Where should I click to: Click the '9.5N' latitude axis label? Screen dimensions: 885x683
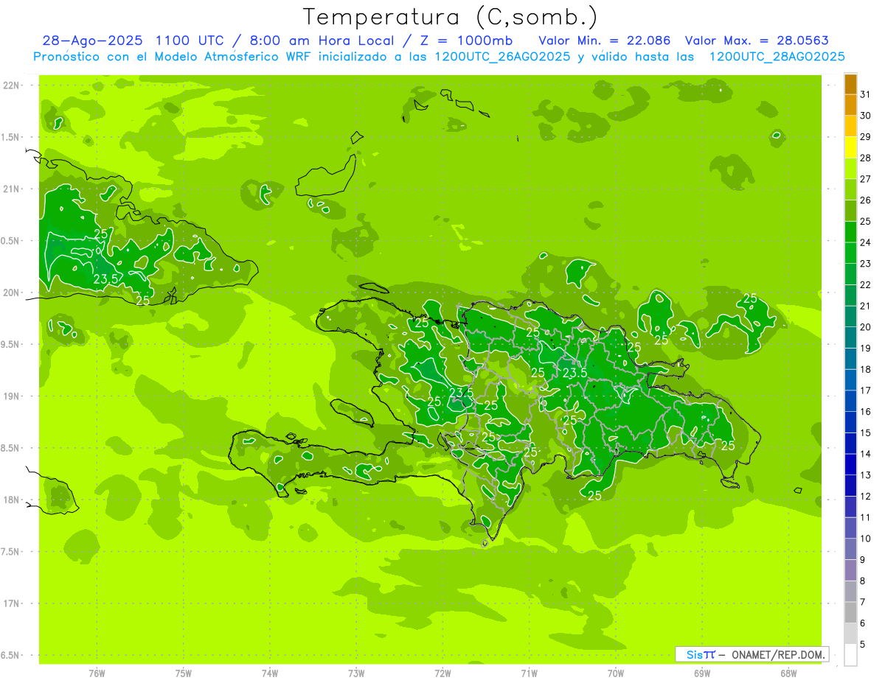pyautogui.click(x=11, y=344)
